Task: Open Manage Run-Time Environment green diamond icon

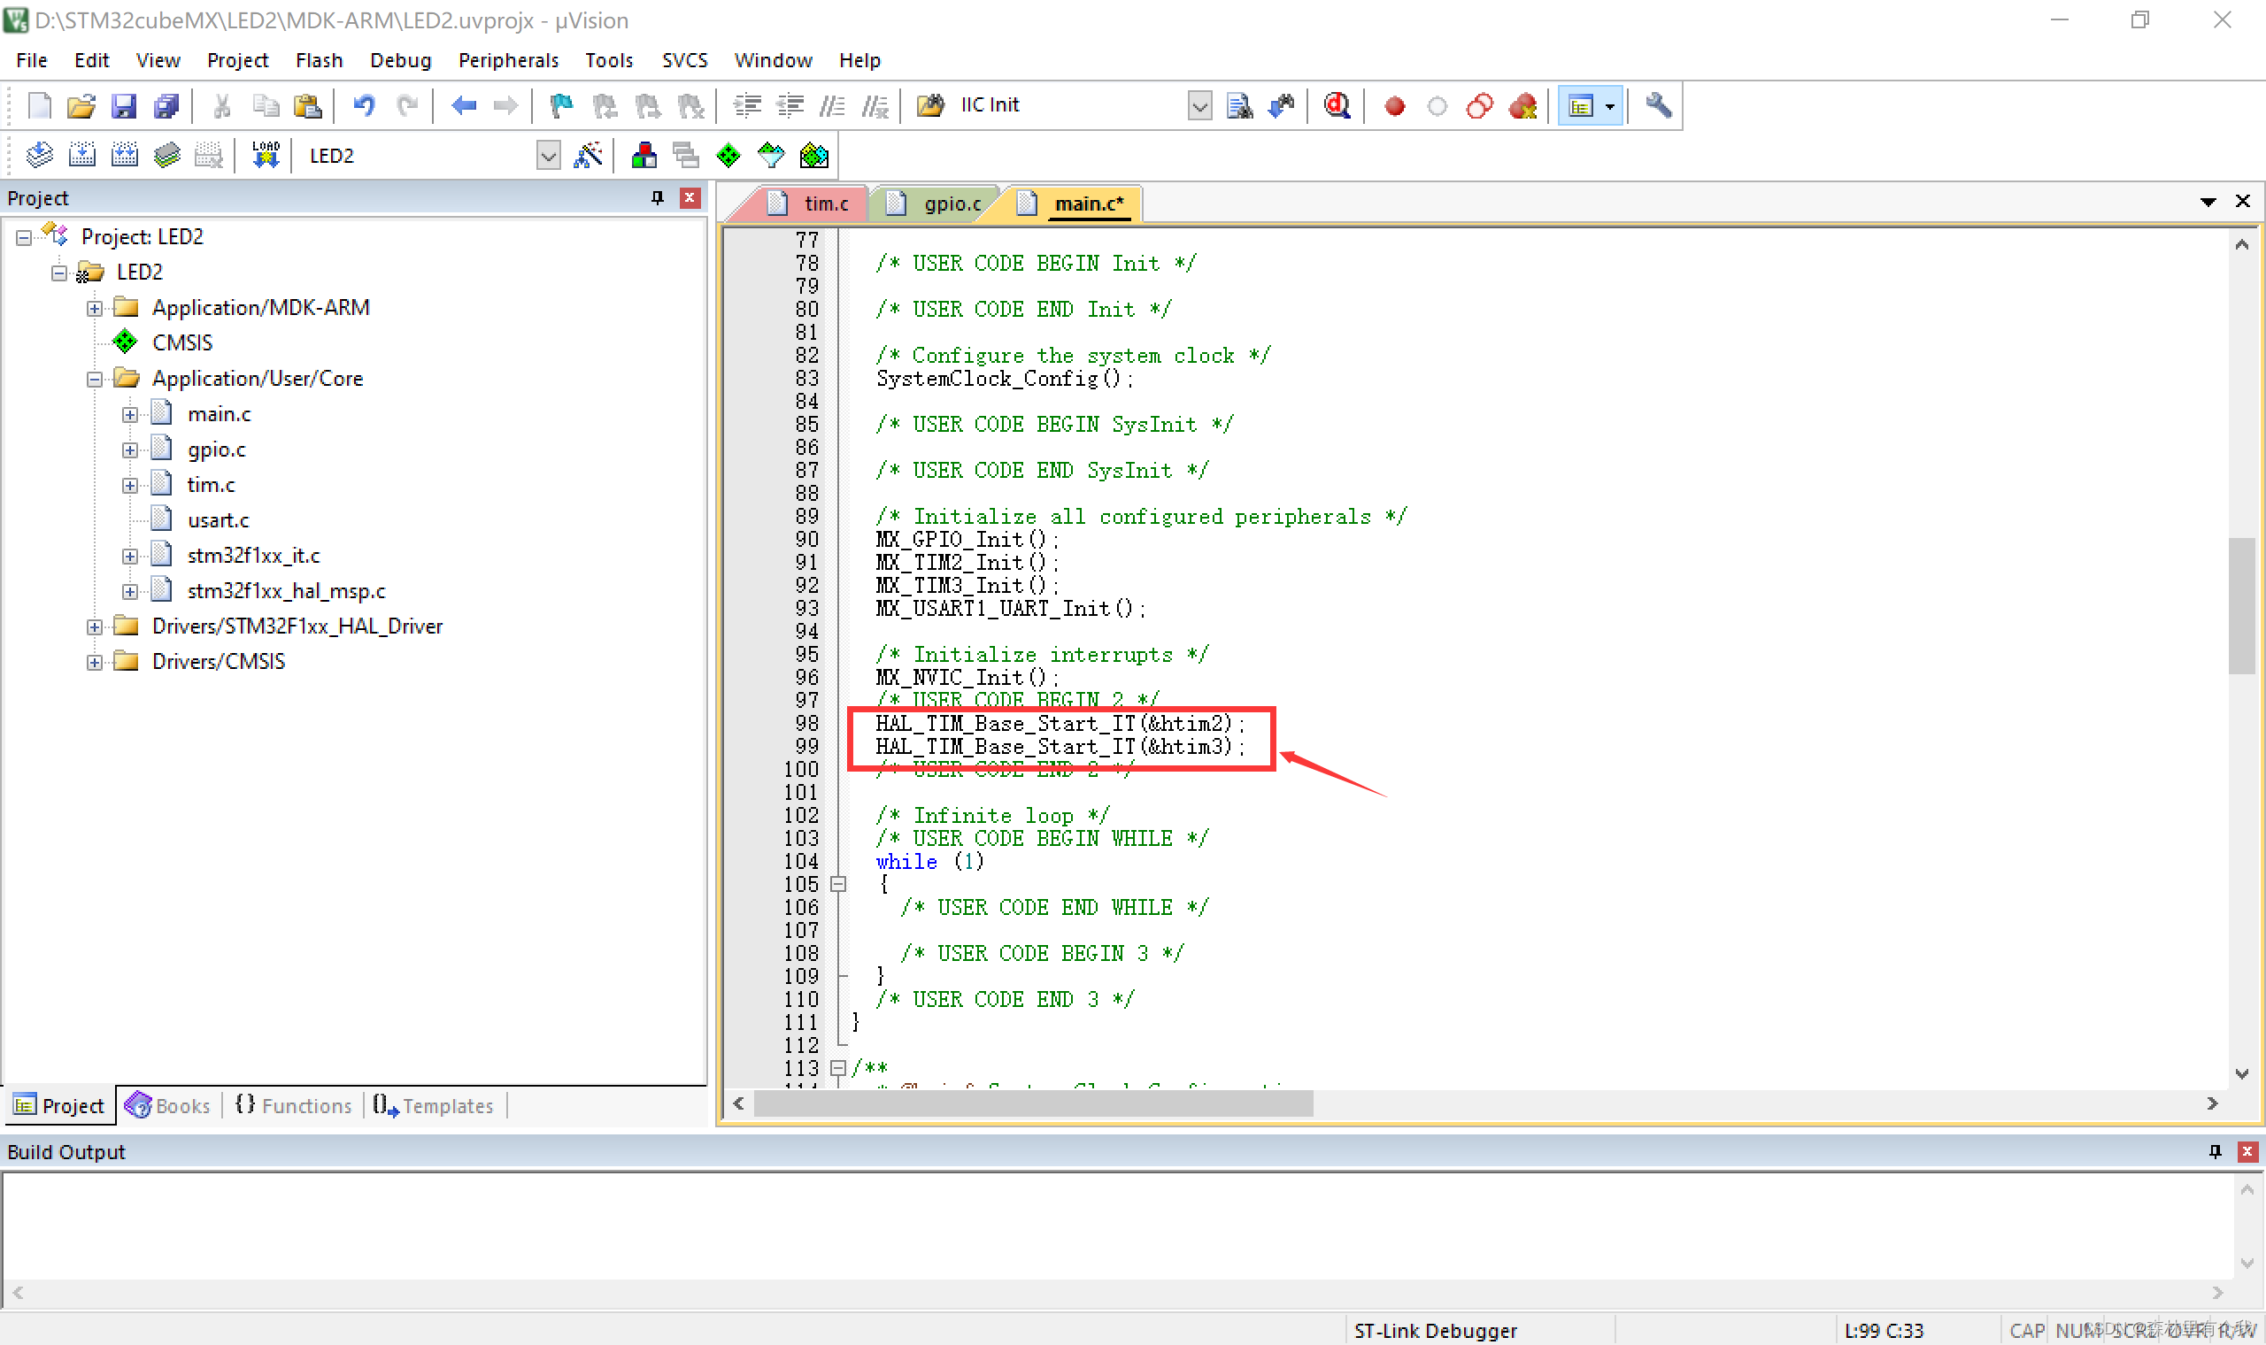Action: (728, 156)
